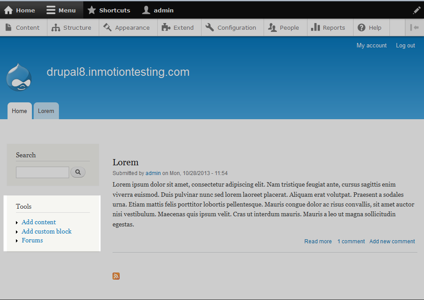Click the drupal8.inmotiontesting.com site title
This screenshot has height=300, width=424.
coord(118,72)
